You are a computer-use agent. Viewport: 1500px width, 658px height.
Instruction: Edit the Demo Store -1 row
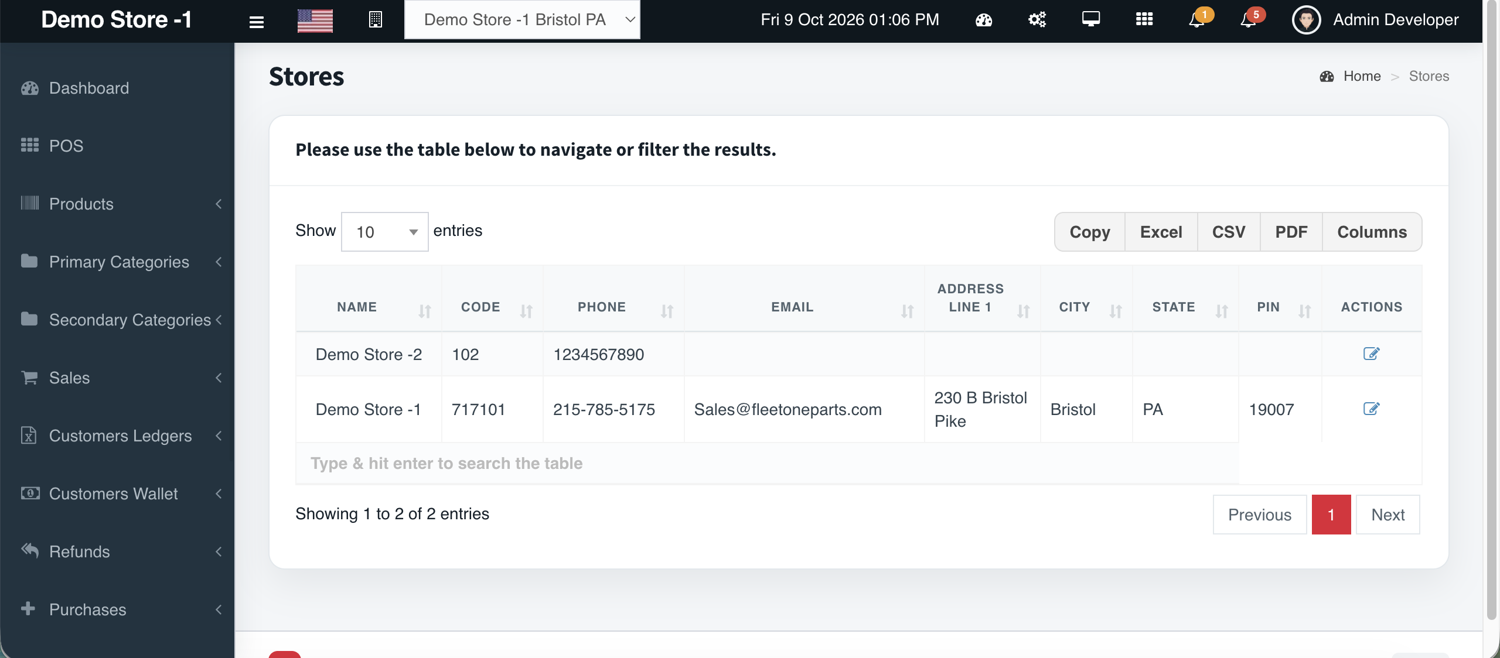[1371, 409]
